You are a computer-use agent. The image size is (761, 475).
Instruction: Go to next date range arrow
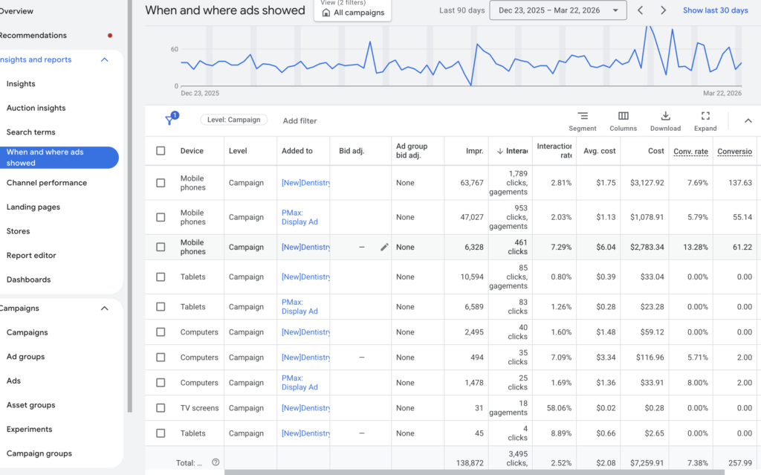coord(663,10)
